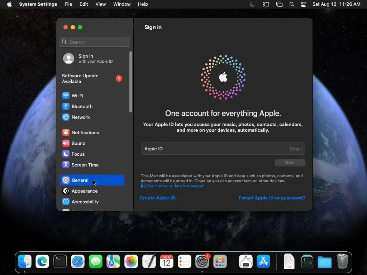This screenshot has width=367, height=275.
Task: Launch Microsoft Edge from the Dock
Action: [x=42, y=261]
